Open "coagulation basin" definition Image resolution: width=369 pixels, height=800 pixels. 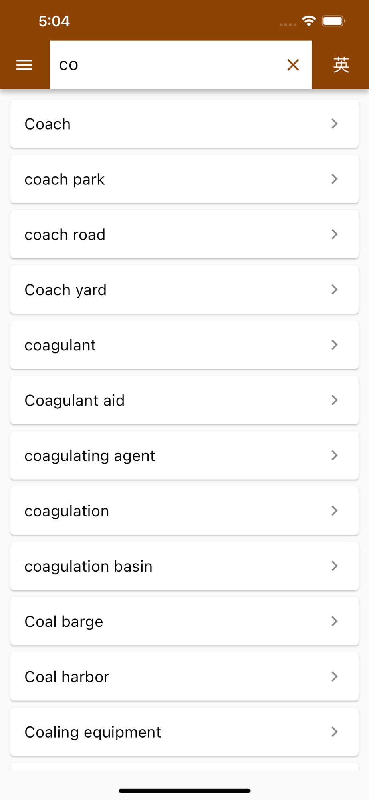pyautogui.click(x=184, y=566)
